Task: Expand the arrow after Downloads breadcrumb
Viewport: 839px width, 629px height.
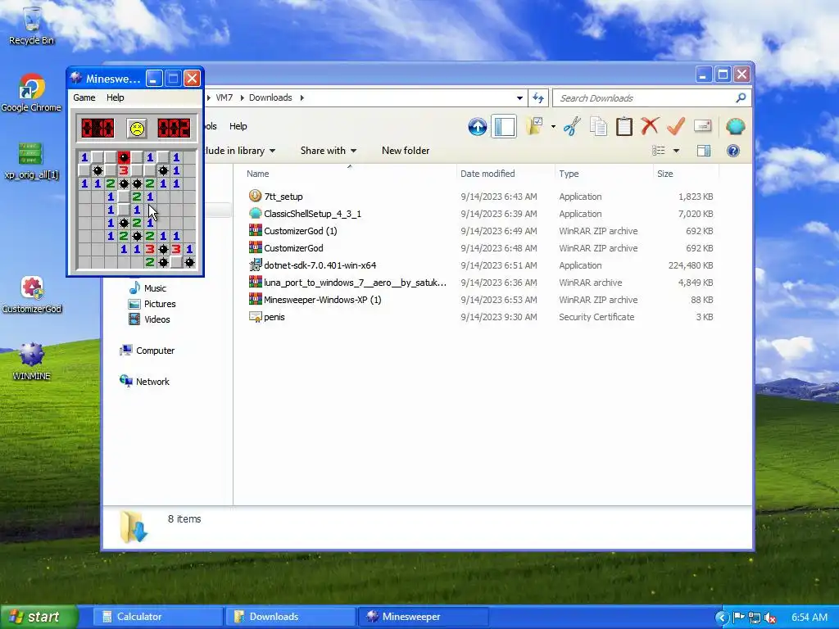Action: (302, 97)
